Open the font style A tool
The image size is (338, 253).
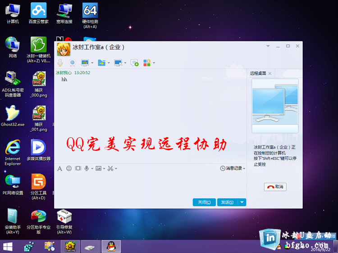click(59, 168)
